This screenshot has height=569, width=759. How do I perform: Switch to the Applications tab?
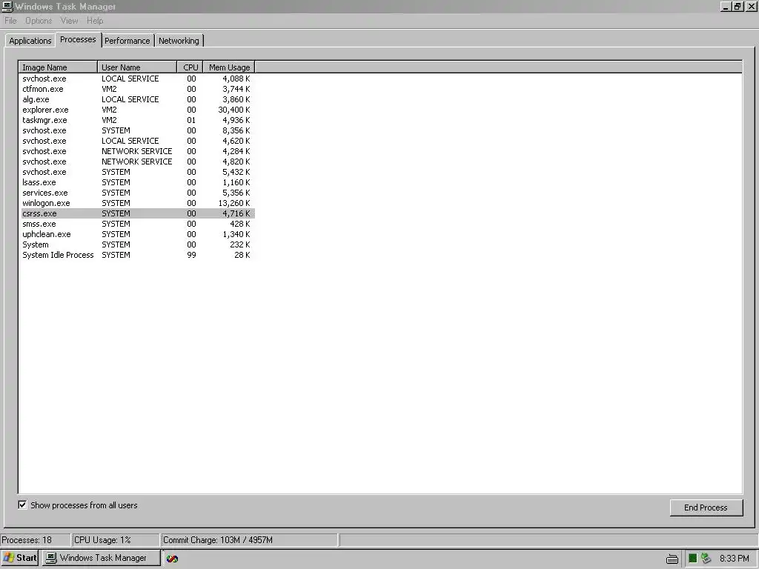tap(30, 41)
